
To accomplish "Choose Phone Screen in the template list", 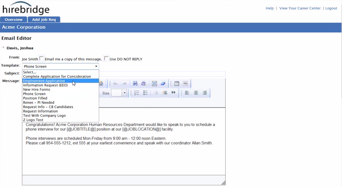I will [x=60, y=94].
